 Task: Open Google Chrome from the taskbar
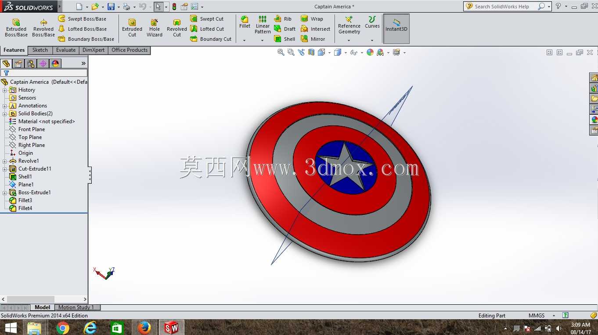63,328
